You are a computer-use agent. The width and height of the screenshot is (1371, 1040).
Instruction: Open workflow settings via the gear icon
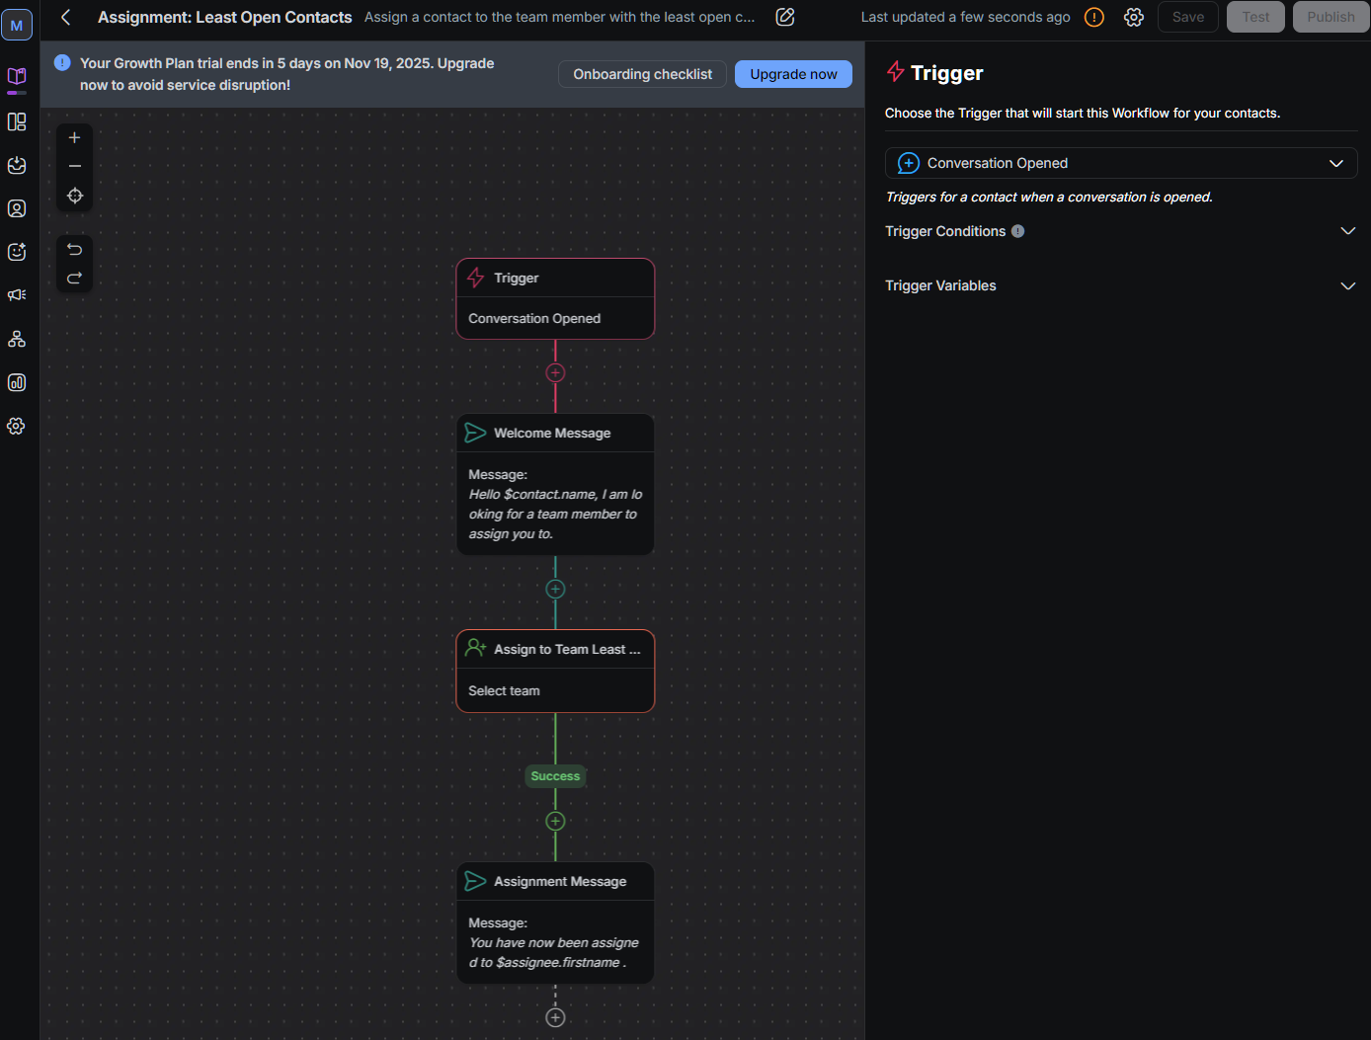pyautogui.click(x=1133, y=17)
